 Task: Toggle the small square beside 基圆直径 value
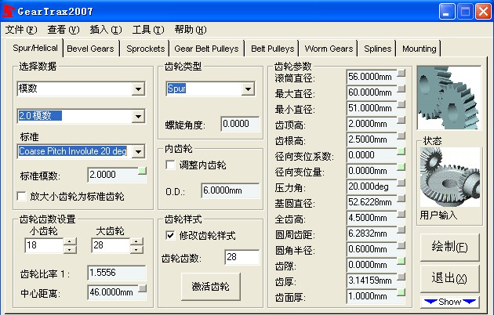(401, 198)
